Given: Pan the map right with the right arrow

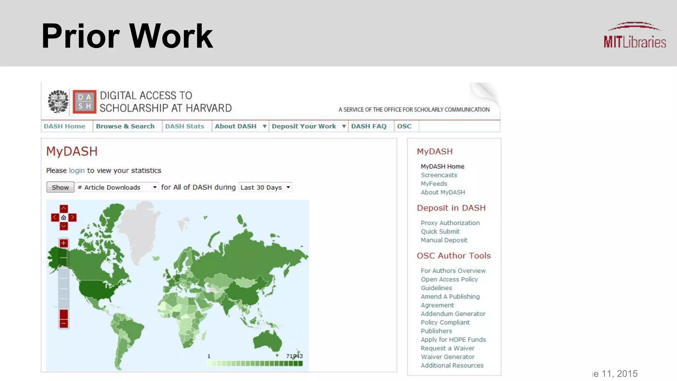Looking at the screenshot, I should (72, 217).
